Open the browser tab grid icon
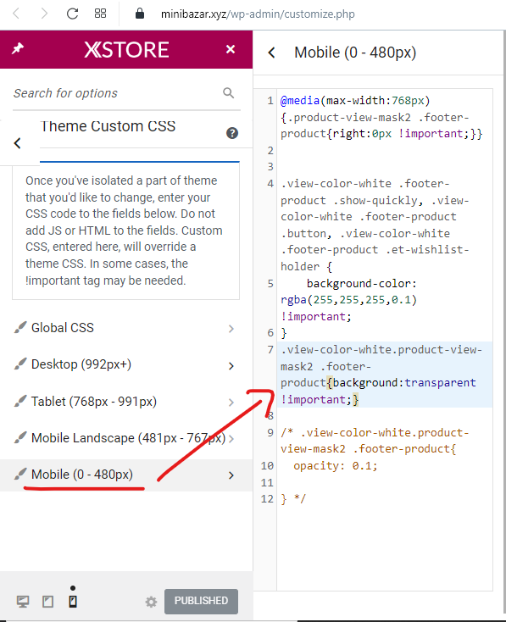Image resolution: width=506 pixels, height=622 pixels. tap(100, 14)
